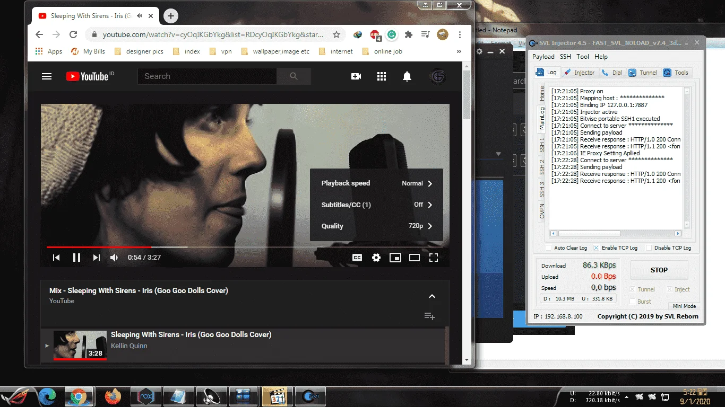Switch to the Dial tab
The width and height of the screenshot is (725, 407).
(612, 73)
